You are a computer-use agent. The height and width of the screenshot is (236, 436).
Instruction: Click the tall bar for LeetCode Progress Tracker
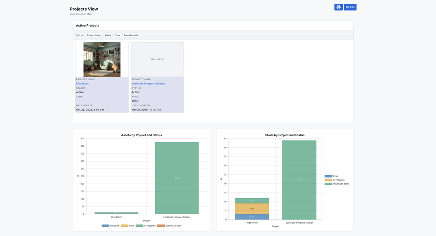click(177, 178)
